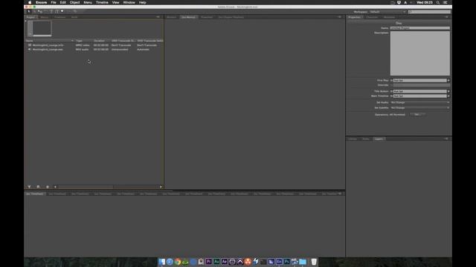This screenshot has width=476, height=267.
Task: Open the Properties panel options menu
Action: click(x=446, y=17)
